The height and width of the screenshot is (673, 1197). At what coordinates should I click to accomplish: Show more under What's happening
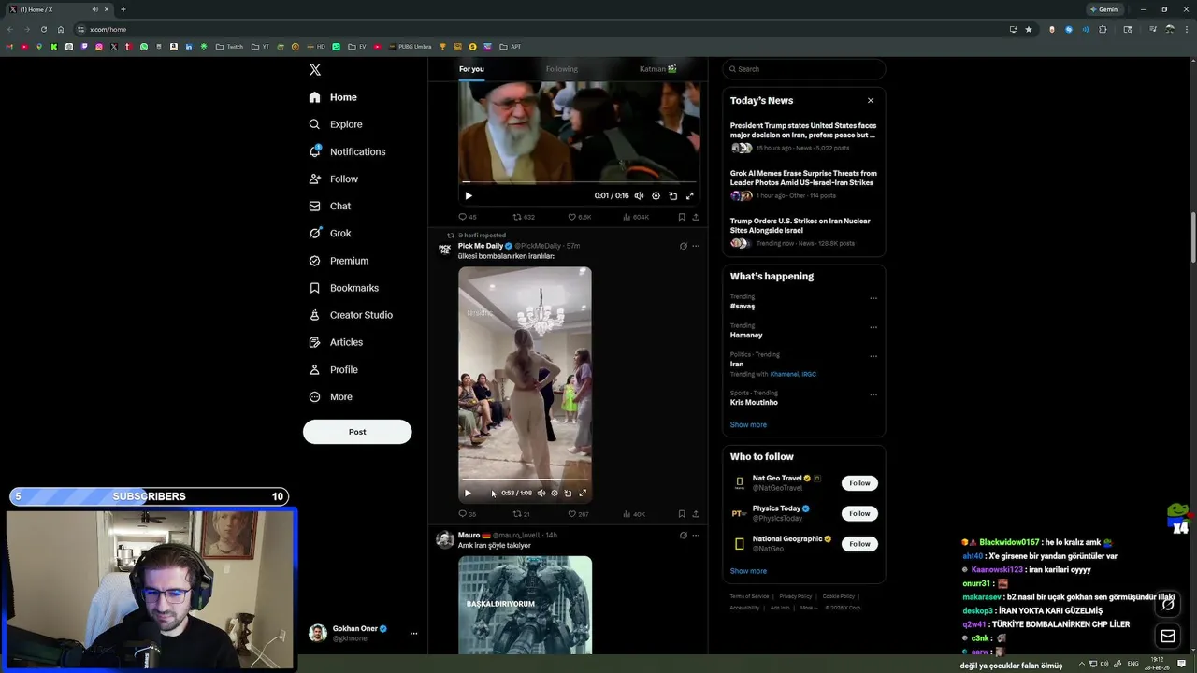[748, 424]
